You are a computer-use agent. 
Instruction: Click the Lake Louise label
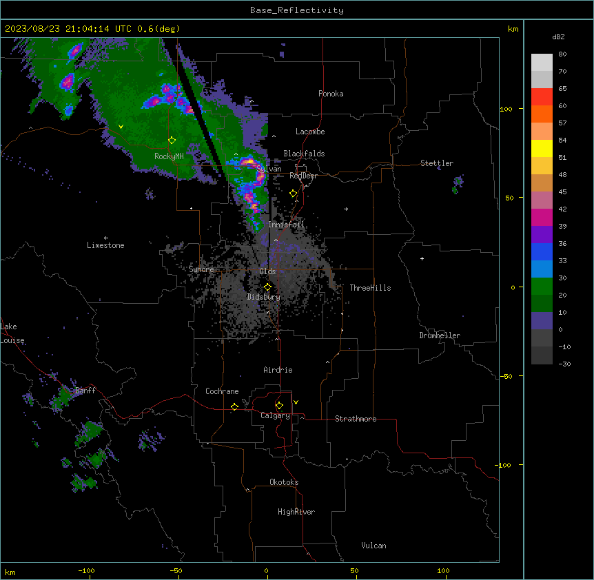tap(12, 333)
